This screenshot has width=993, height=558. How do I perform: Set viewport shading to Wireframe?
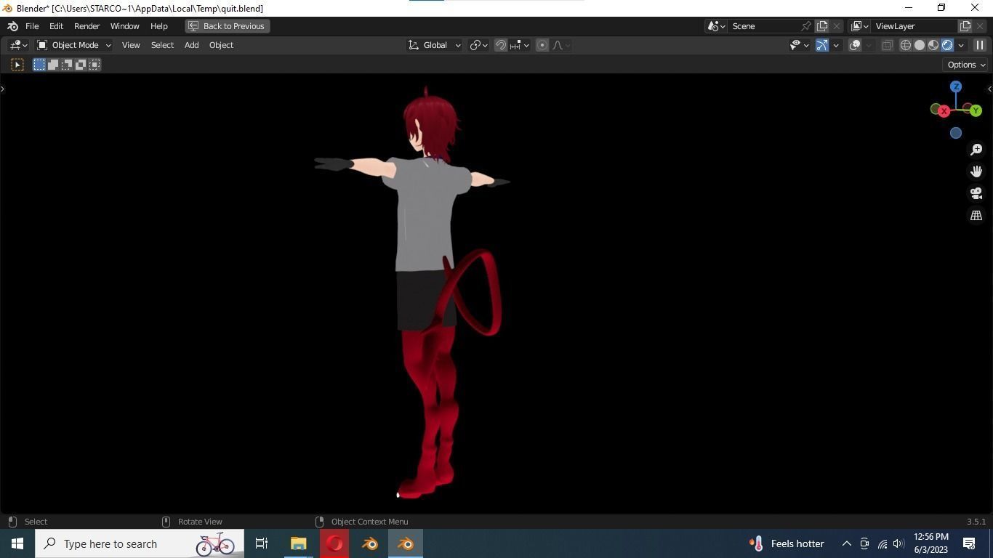click(x=905, y=44)
